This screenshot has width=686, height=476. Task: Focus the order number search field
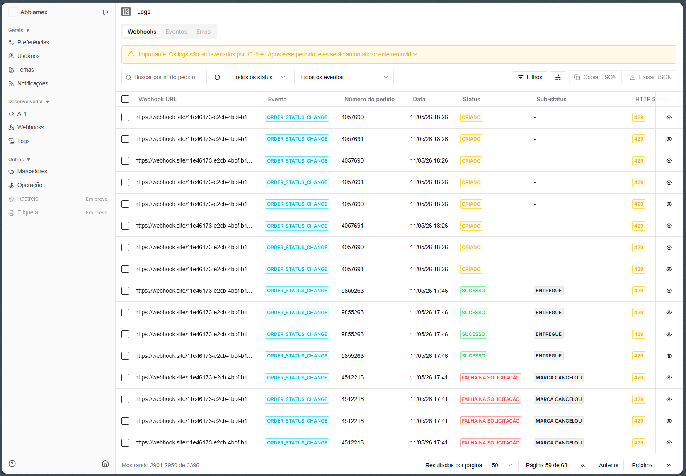pos(164,77)
